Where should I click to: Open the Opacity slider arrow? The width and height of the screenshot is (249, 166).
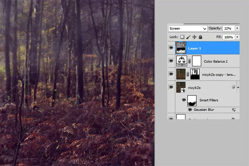237,28
